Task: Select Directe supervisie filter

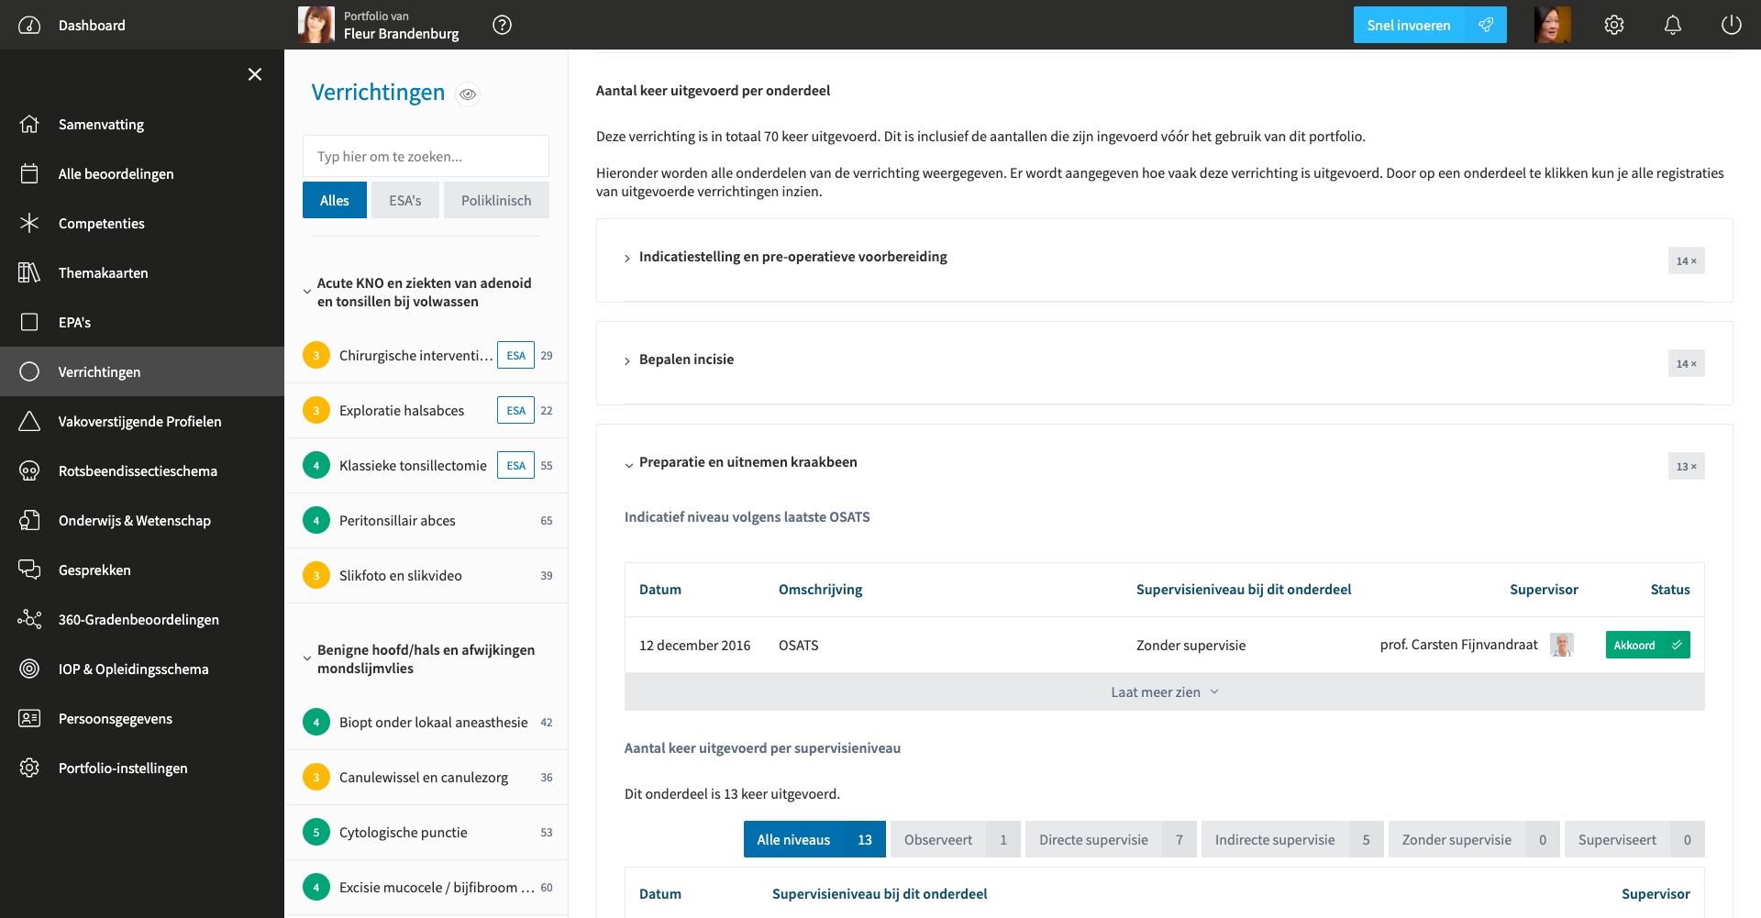Action: tap(1111, 839)
